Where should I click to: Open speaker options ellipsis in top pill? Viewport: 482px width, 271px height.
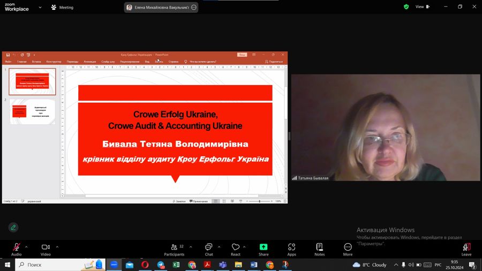194,7
